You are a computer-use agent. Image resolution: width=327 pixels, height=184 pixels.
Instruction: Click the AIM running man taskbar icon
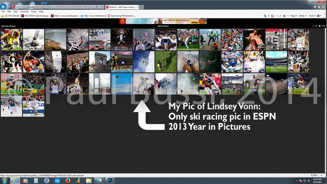tap(78, 180)
